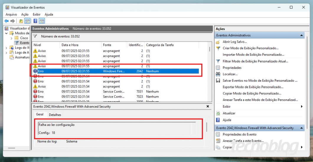Close the event 2042 preview pane
The height and width of the screenshot is (162, 313).
pyautogui.click(x=208, y=106)
